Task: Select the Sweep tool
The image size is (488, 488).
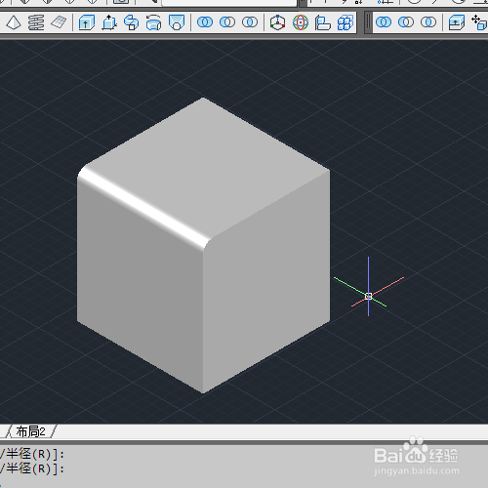Action: (132, 22)
